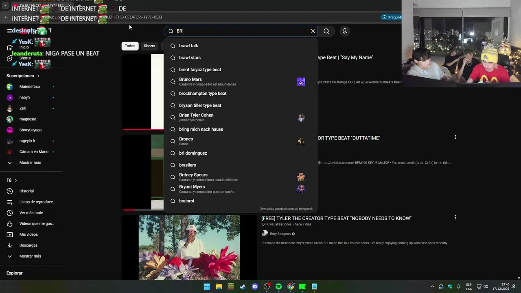Viewport: 521px width, 293px height.
Task: Choose the 'Bryant Myers' suggestion
Action: click(241, 189)
